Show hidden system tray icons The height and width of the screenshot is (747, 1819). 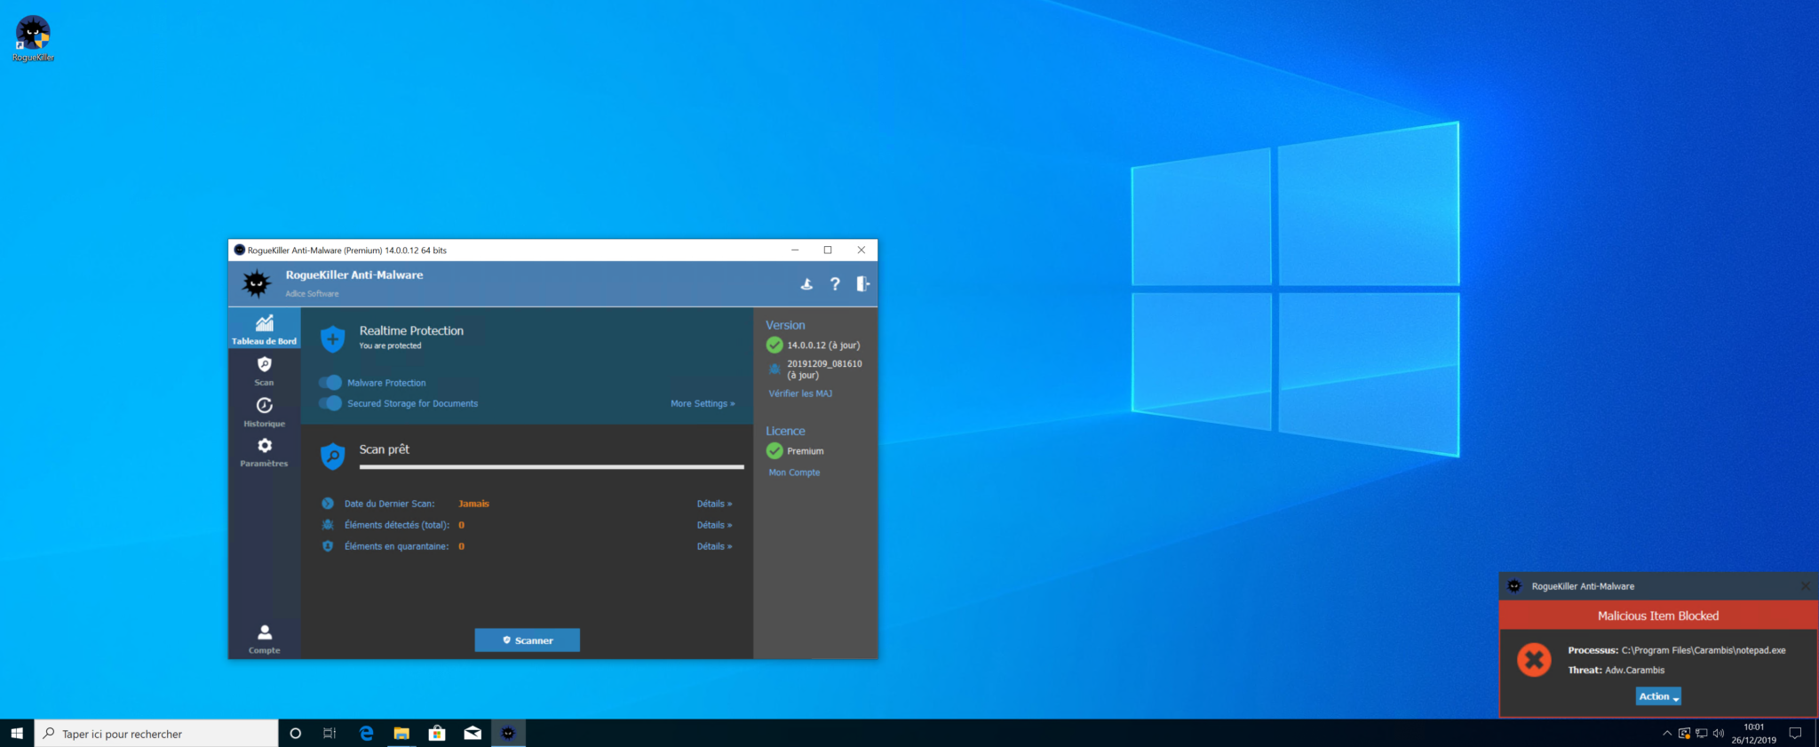point(1666,734)
